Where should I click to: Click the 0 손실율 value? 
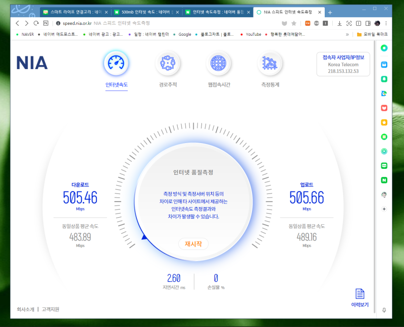pyautogui.click(x=216, y=278)
